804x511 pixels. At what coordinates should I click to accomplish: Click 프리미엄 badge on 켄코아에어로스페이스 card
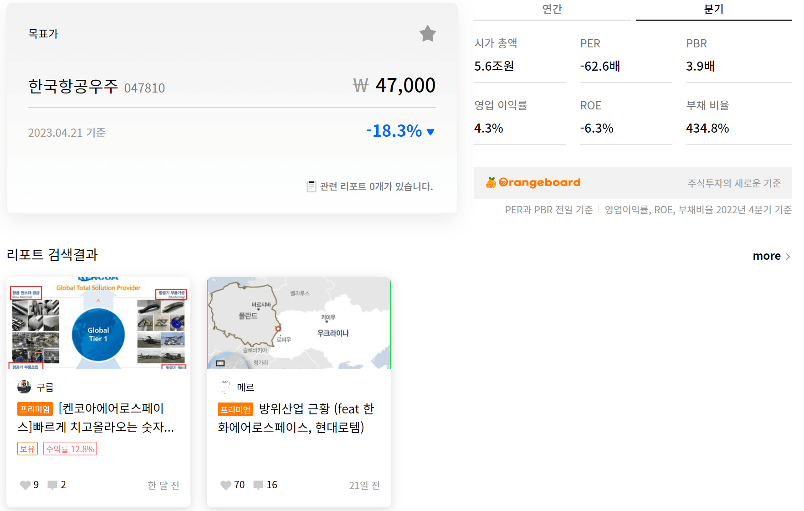(x=35, y=409)
